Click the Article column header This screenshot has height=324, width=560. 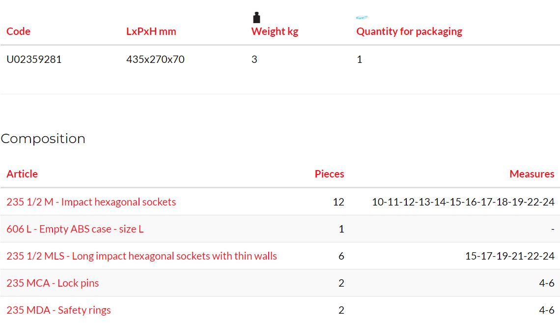22,174
